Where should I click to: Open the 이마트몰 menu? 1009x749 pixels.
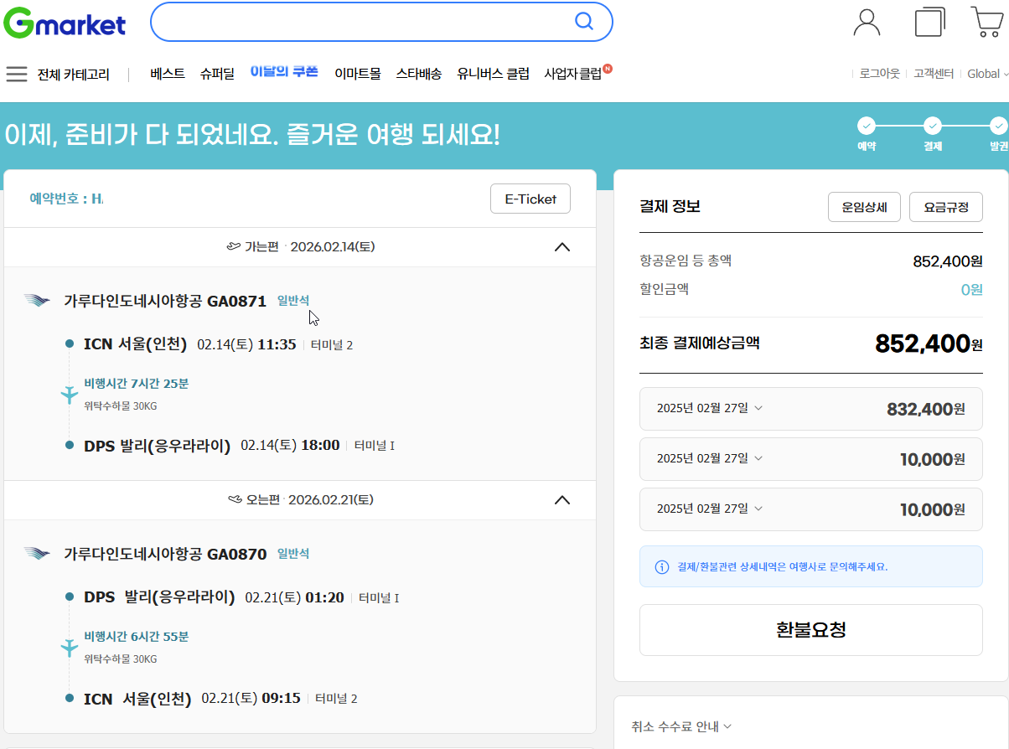(x=357, y=74)
